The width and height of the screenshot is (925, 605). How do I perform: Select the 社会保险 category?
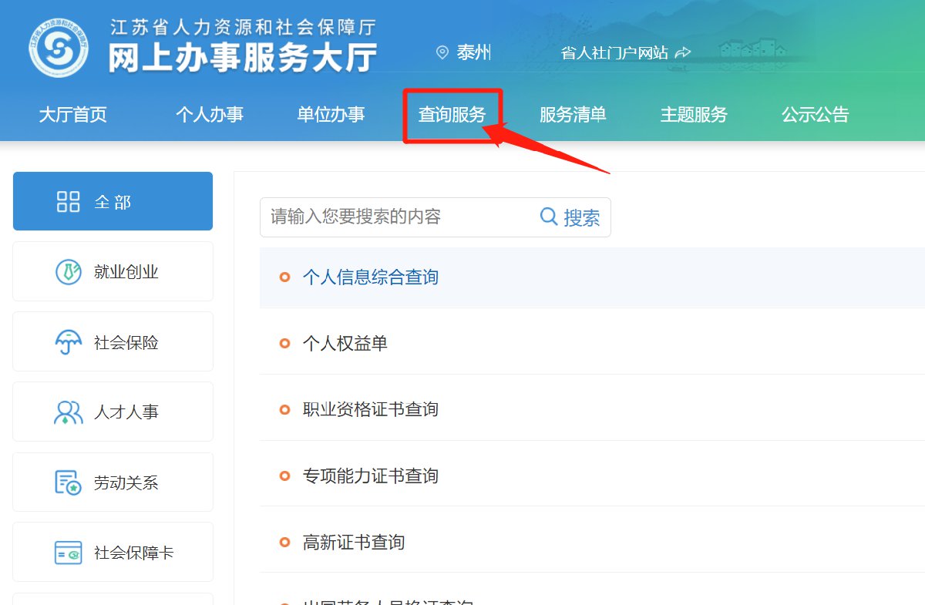click(113, 341)
